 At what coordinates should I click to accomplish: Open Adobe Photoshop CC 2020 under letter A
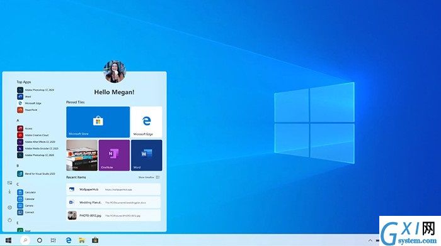pos(36,155)
